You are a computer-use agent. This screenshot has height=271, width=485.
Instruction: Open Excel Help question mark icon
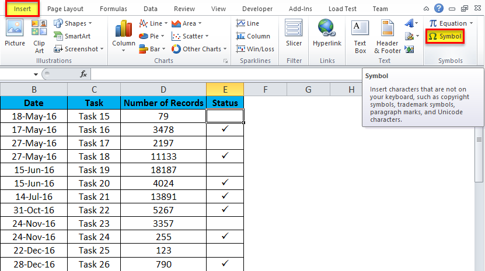point(439,8)
